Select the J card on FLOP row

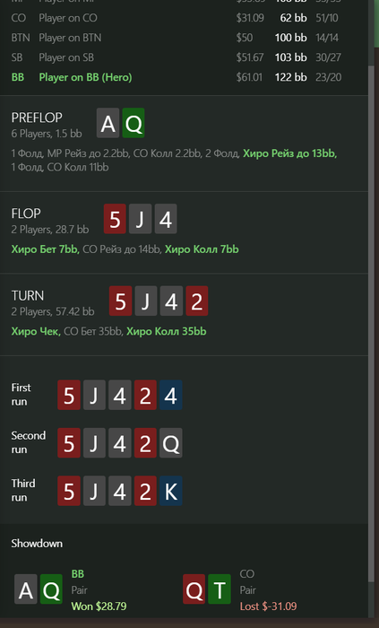(x=141, y=219)
